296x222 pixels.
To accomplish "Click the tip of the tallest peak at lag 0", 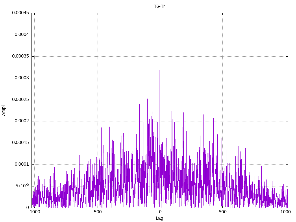I will tap(160, 17).
